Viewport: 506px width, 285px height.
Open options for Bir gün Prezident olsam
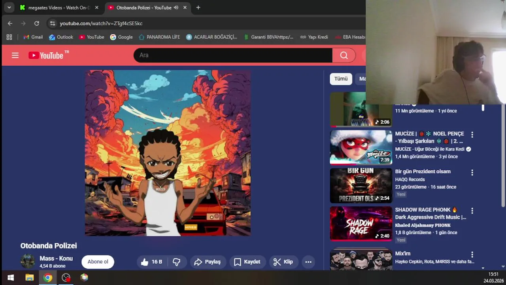click(472, 173)
